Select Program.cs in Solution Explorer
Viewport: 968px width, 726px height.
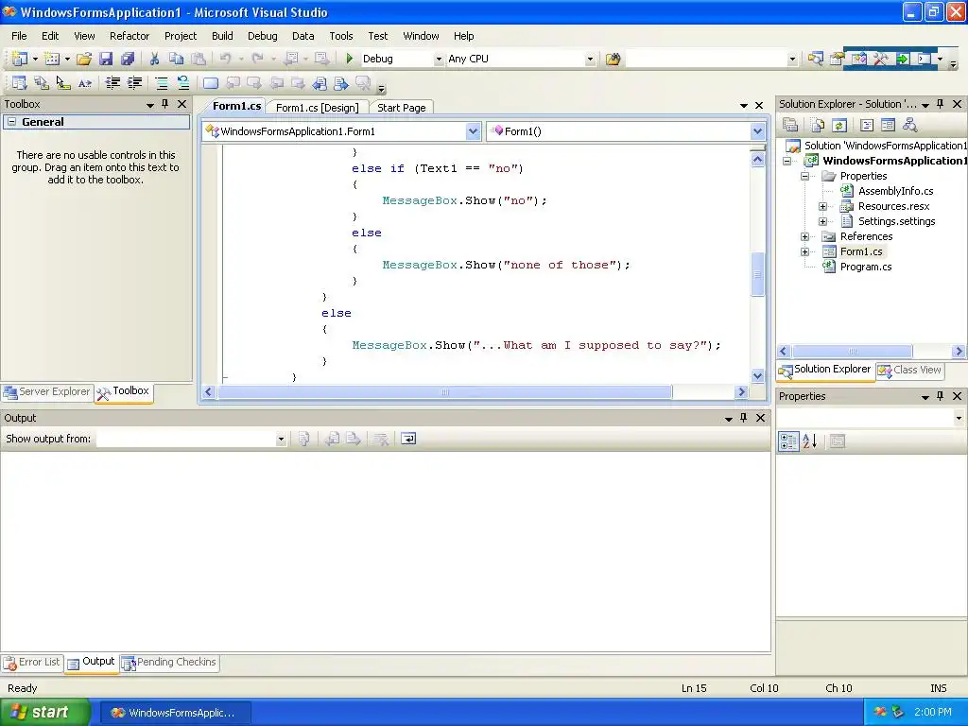[866, 267]
